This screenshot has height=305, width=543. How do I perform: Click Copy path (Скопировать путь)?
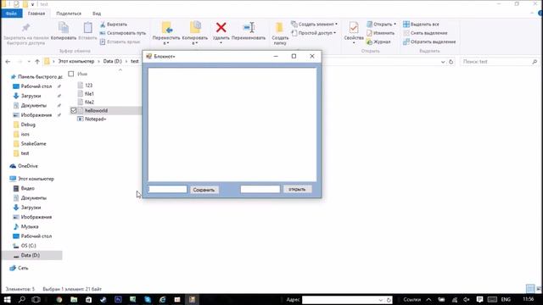click(122, 33)
